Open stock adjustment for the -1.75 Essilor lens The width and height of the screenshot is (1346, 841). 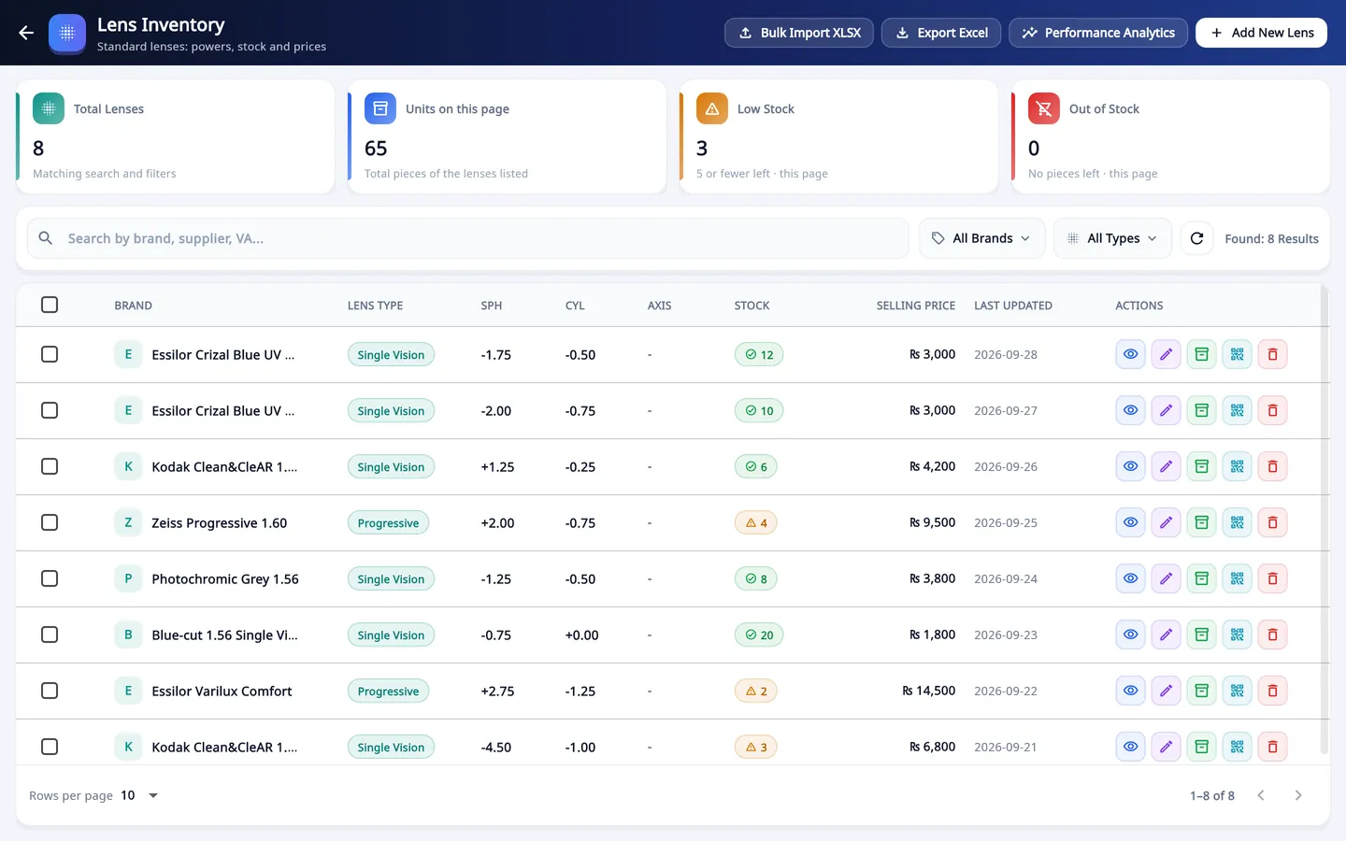pyautogui.click(x=1201, y=354)
